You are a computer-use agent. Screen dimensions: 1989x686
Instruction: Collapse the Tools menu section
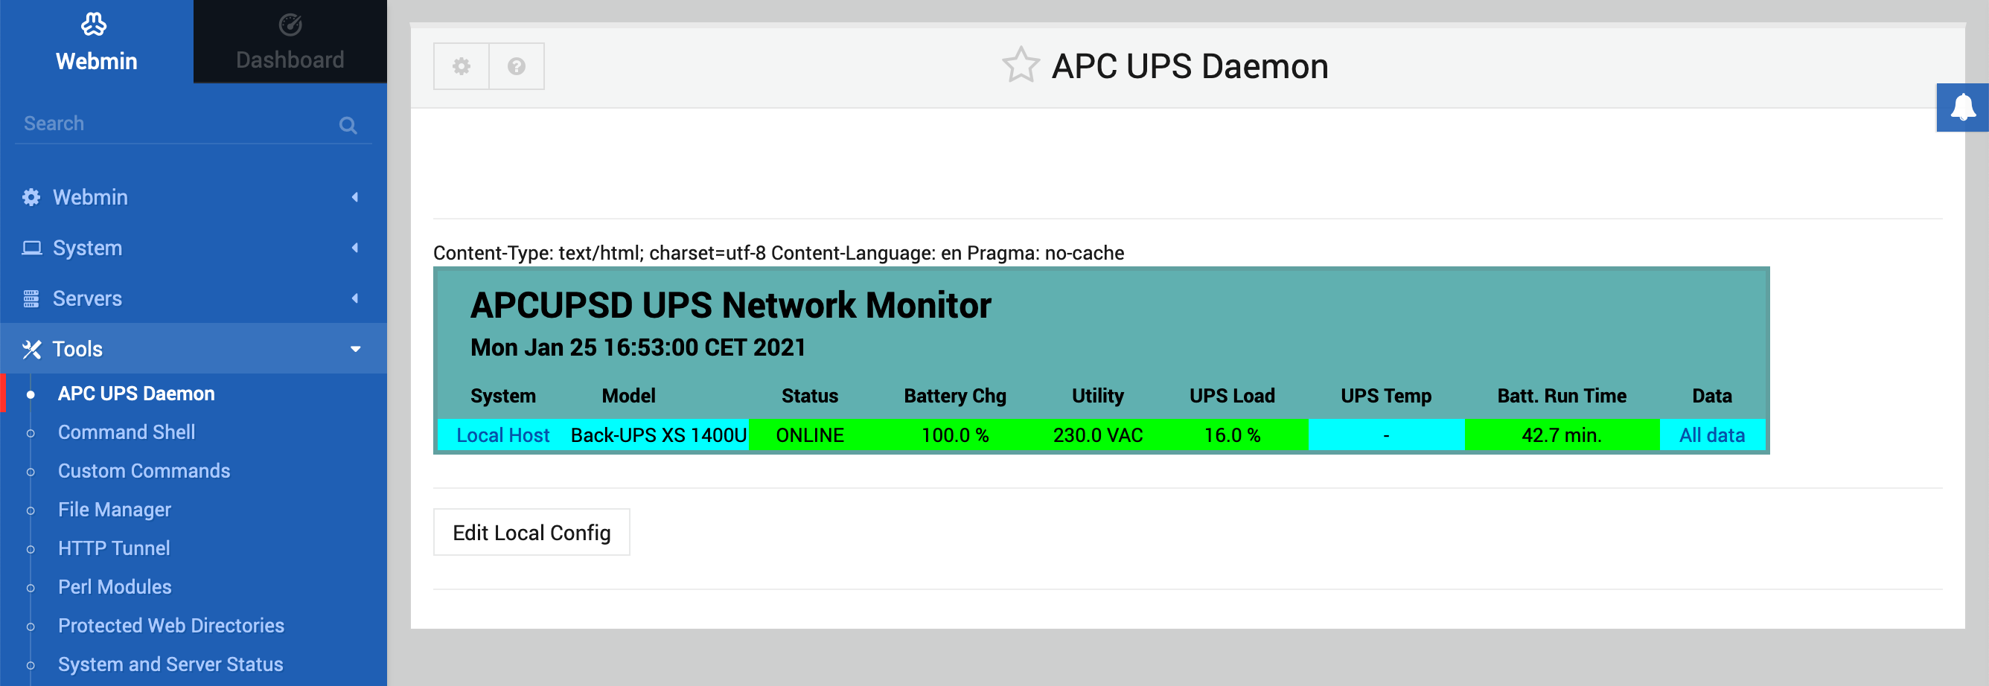pos(355,349)
